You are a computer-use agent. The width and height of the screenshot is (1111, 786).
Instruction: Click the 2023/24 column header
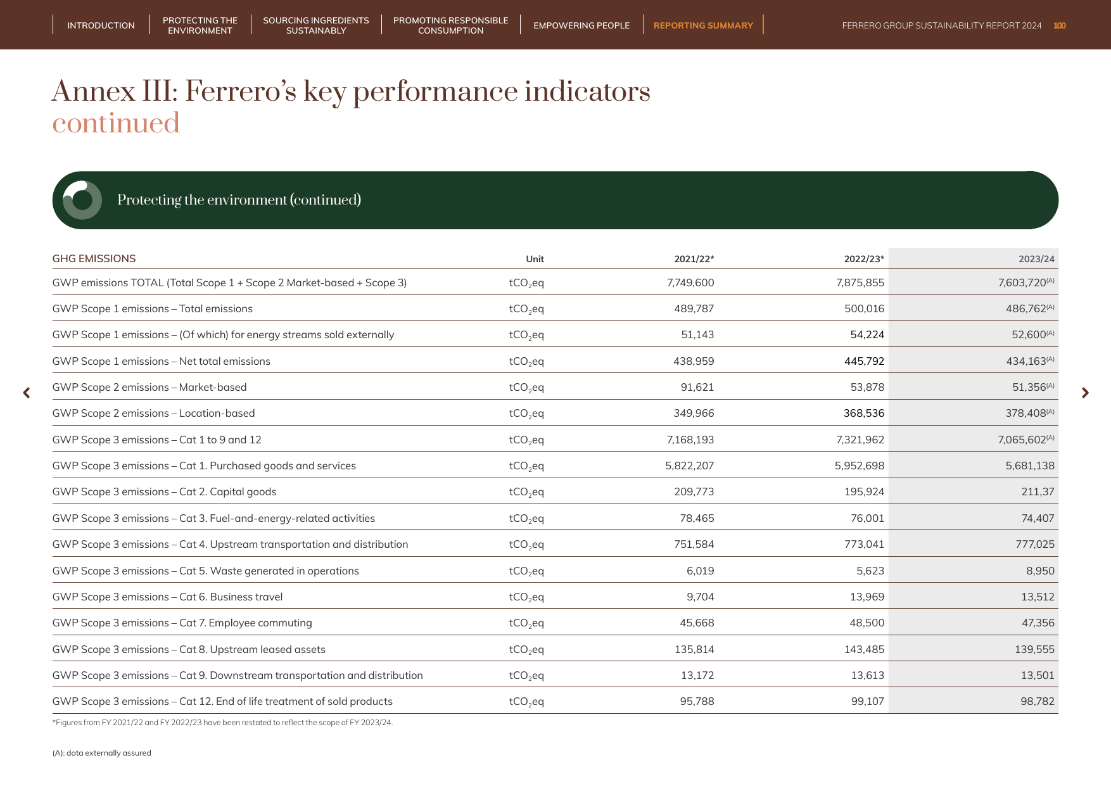point(1036,259)
